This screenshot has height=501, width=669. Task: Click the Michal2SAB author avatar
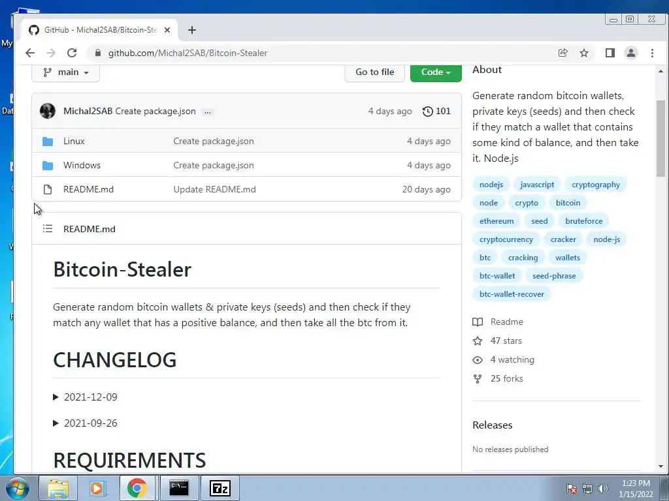[47, 111]
